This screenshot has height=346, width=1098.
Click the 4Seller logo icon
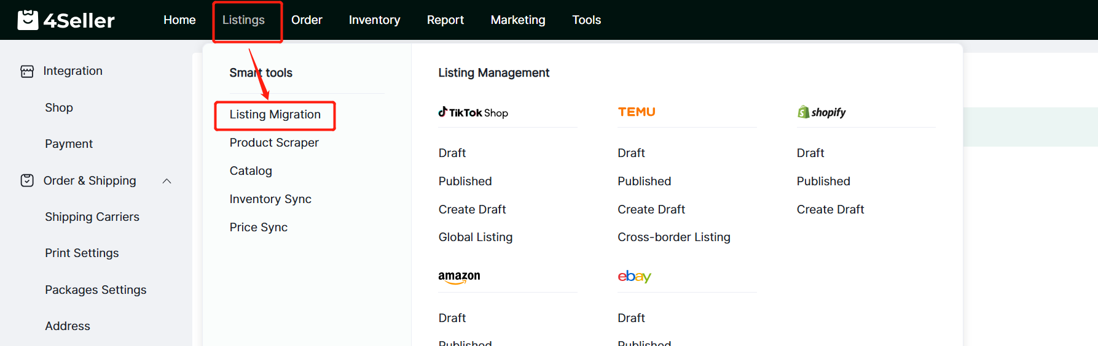coord(28,20)
